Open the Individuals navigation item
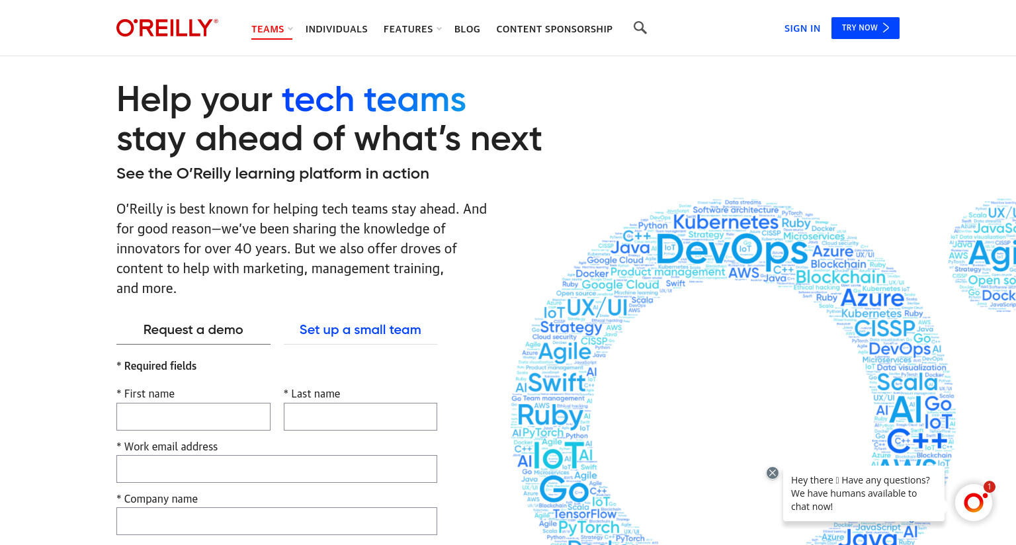Screen dimensions: 1016x545 click(336, 29)
